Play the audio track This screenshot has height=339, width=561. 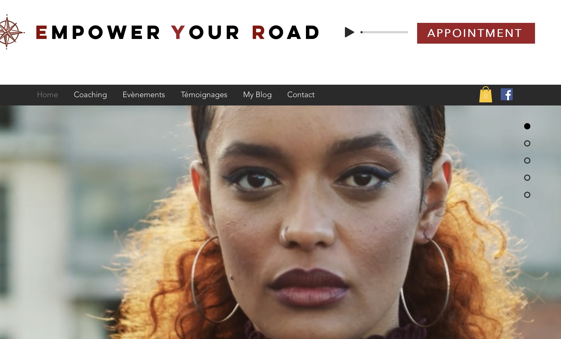point(349,32)
